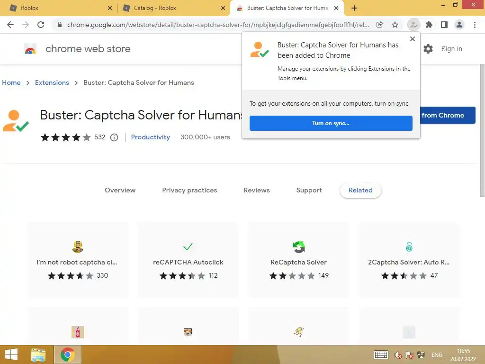Click the Buster extension logo icon
The height and width of the screenshot is (364, 485).
[x=16, y=121]
